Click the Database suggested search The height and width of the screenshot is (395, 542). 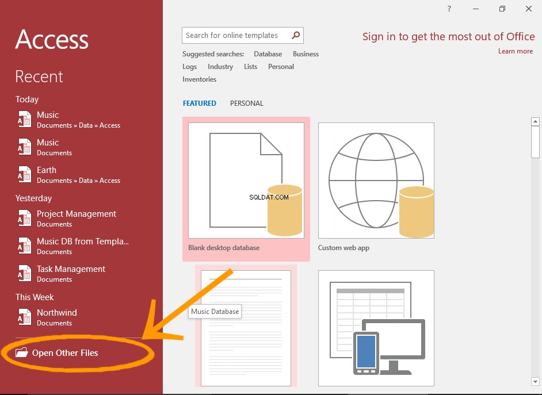pyautogui.click(x=268, y=54)
